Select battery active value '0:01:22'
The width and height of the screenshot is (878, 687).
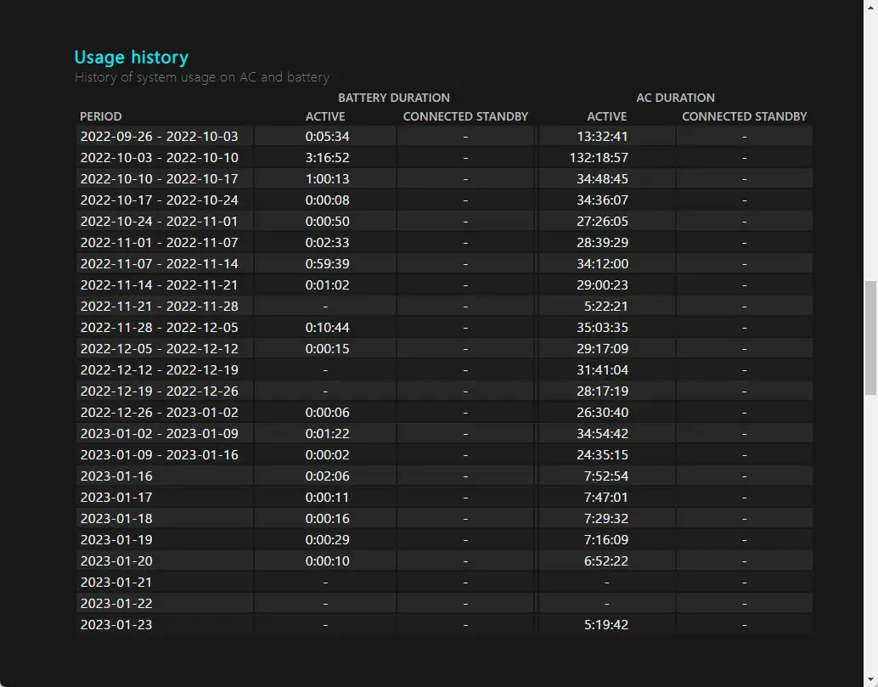pos(327,434)
